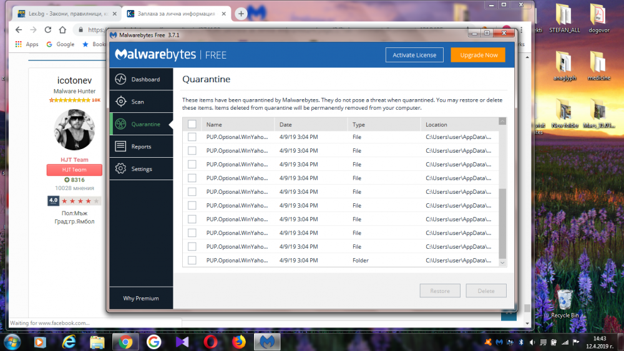Open the Apps grid bookmark icon
Image resolution: width=624 pixels, height=351 pixels.
coord(18,44)
